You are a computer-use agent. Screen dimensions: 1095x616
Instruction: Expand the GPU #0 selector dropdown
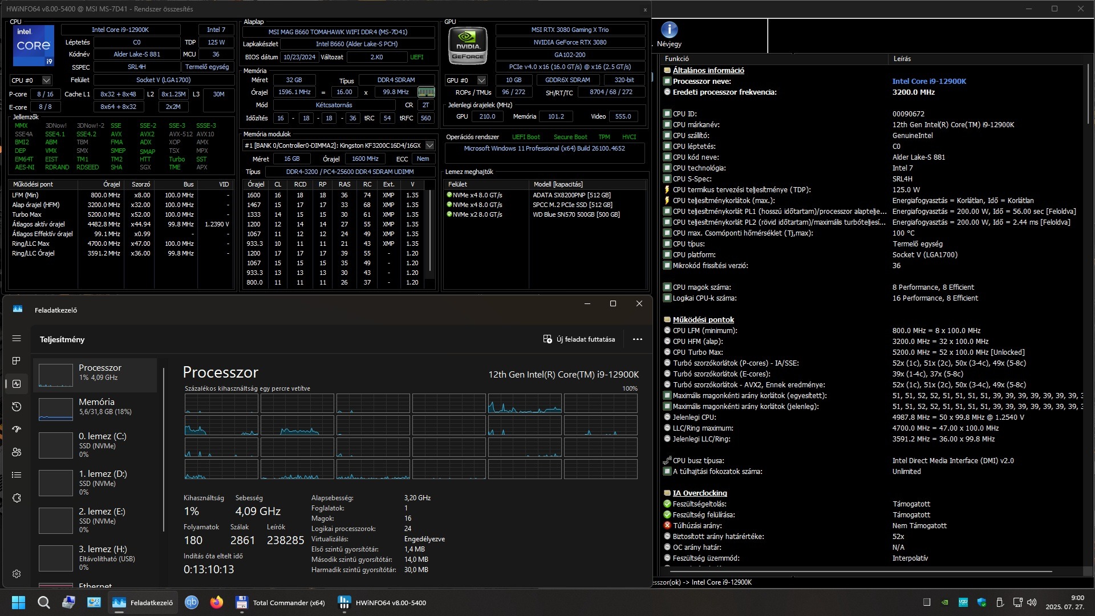coord(482,80)
